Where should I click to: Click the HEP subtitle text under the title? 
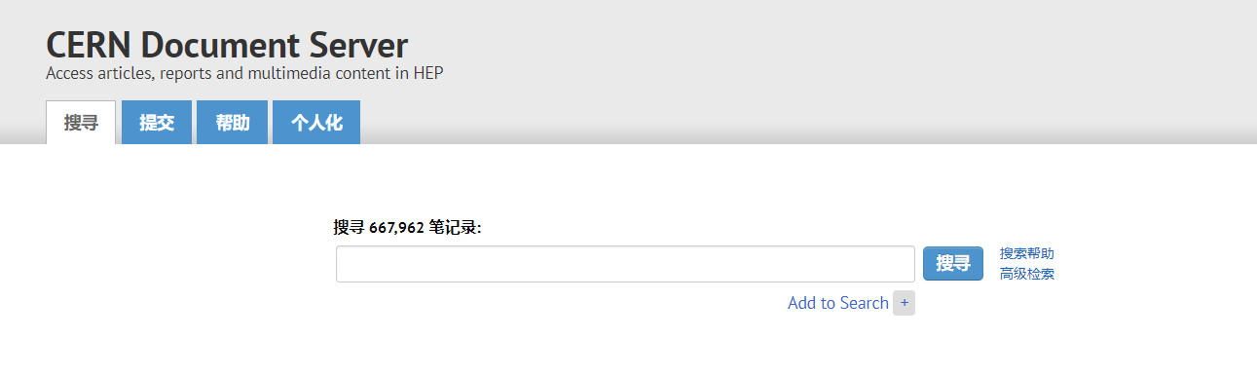pos(244,73)
